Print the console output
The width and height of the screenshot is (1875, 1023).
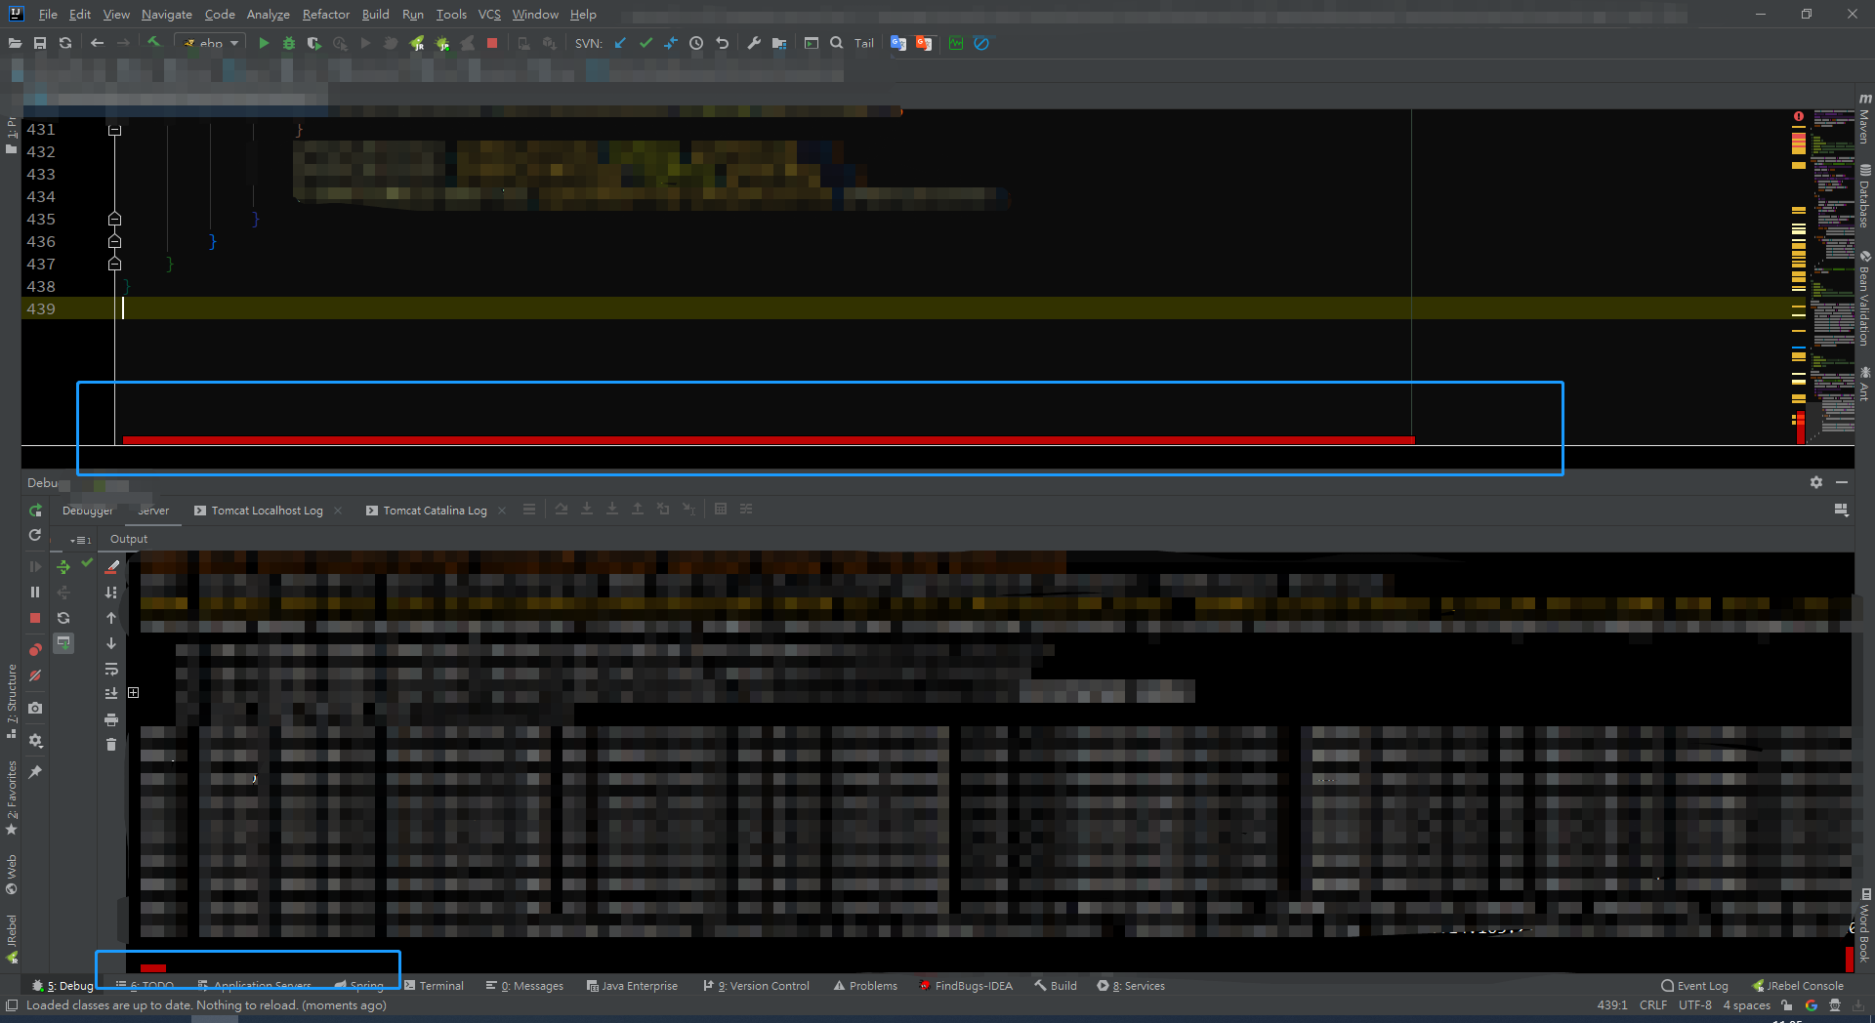111,719
